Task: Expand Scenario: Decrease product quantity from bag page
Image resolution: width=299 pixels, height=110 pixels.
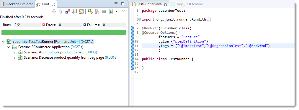Action: pos(14,57)
